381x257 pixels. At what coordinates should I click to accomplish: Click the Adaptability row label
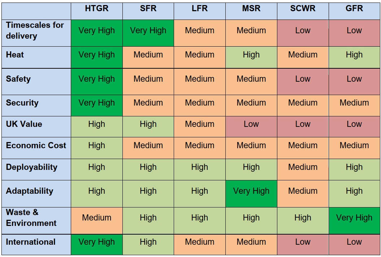coord(29,191)
